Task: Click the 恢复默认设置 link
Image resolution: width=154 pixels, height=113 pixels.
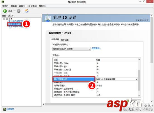Action: tap(142, 20)
